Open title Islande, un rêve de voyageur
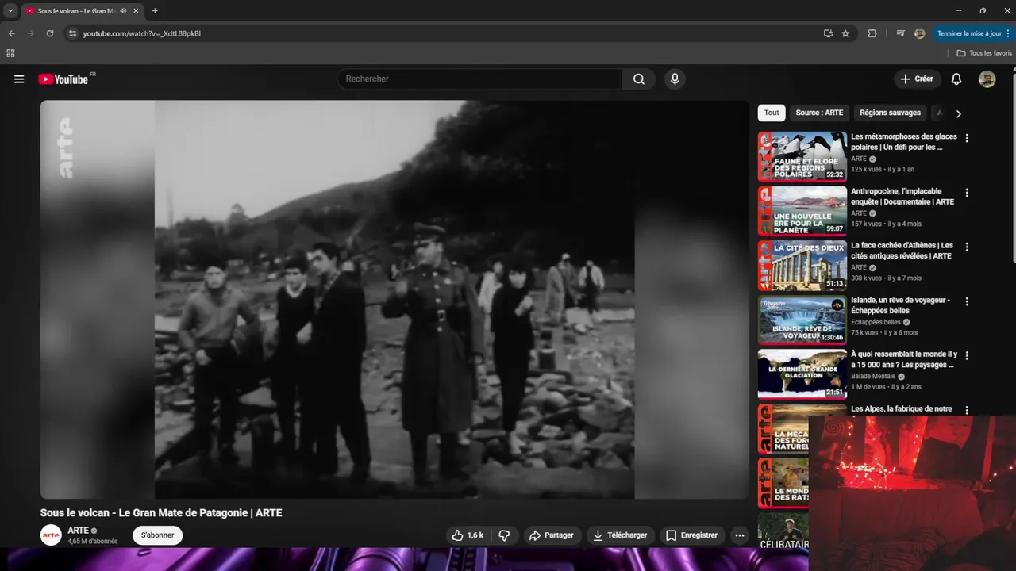Viewport: 1016px width, 571px height. pos(900,305)
